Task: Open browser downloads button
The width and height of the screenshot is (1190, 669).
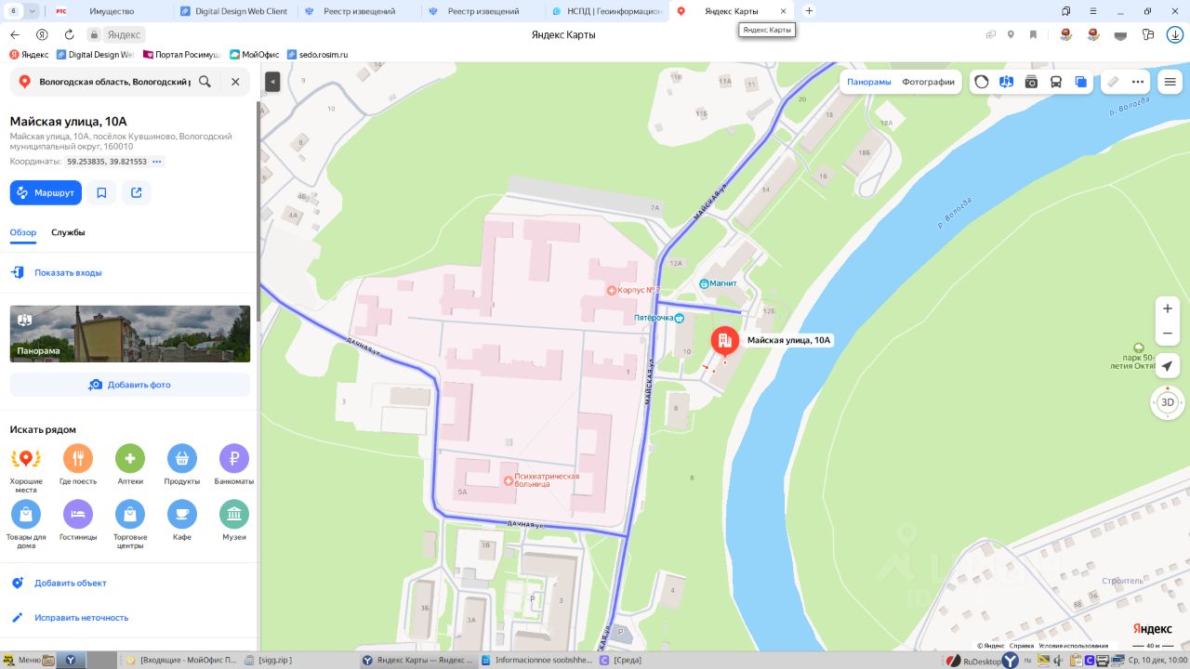Action: 1175,34
